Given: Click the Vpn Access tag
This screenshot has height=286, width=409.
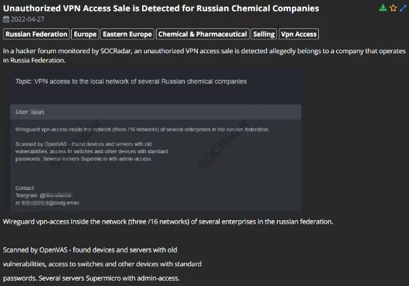Looking at the screenshot, I should (299, 34).
